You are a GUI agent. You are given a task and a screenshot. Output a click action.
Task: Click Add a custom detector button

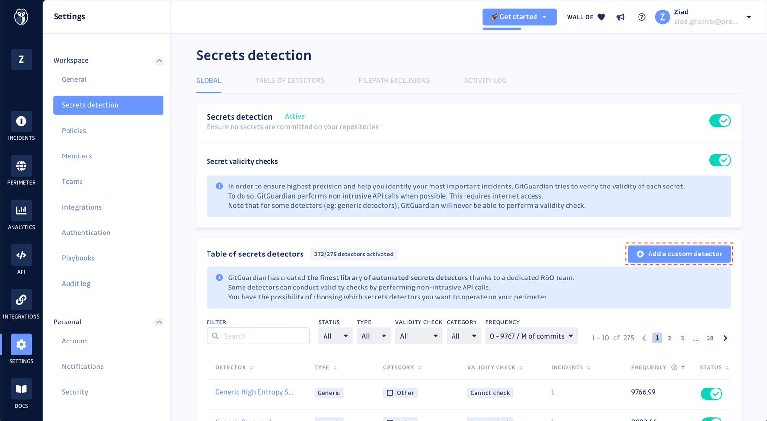[x=679, y=254]
